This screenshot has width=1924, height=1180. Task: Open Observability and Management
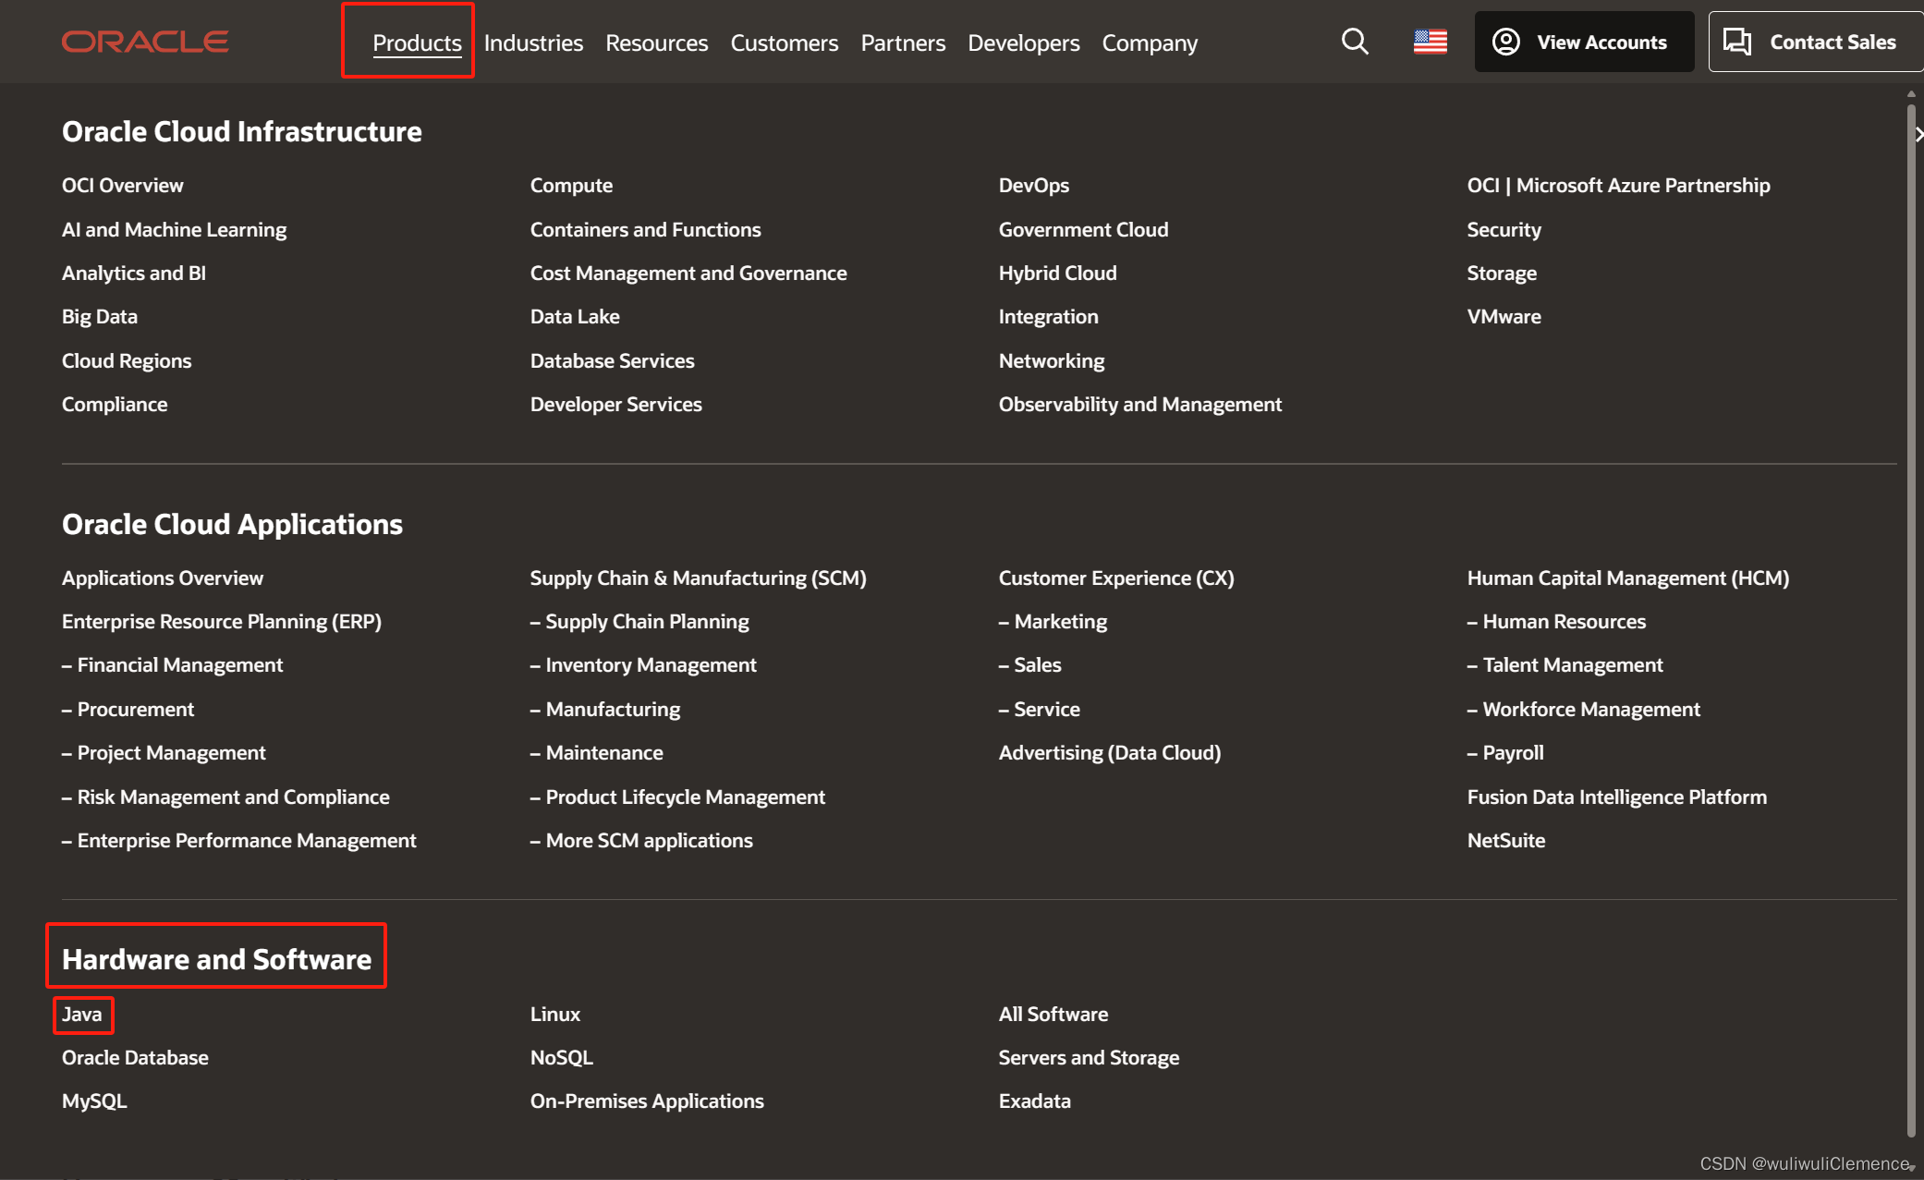tap(1139, 404)
